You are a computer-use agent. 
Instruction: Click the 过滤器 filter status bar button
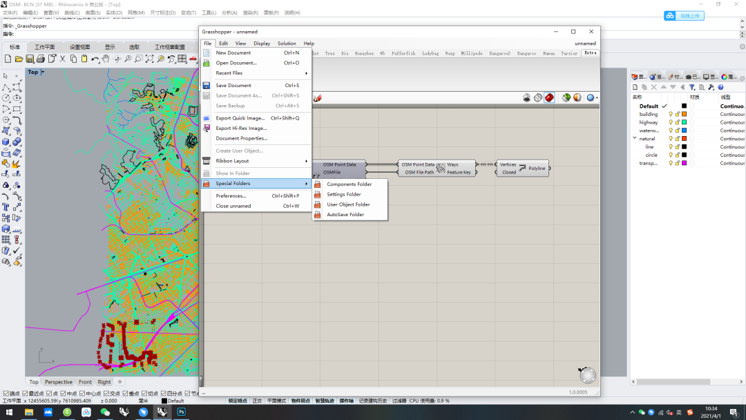pyautogui.click(x=399, y=401)
